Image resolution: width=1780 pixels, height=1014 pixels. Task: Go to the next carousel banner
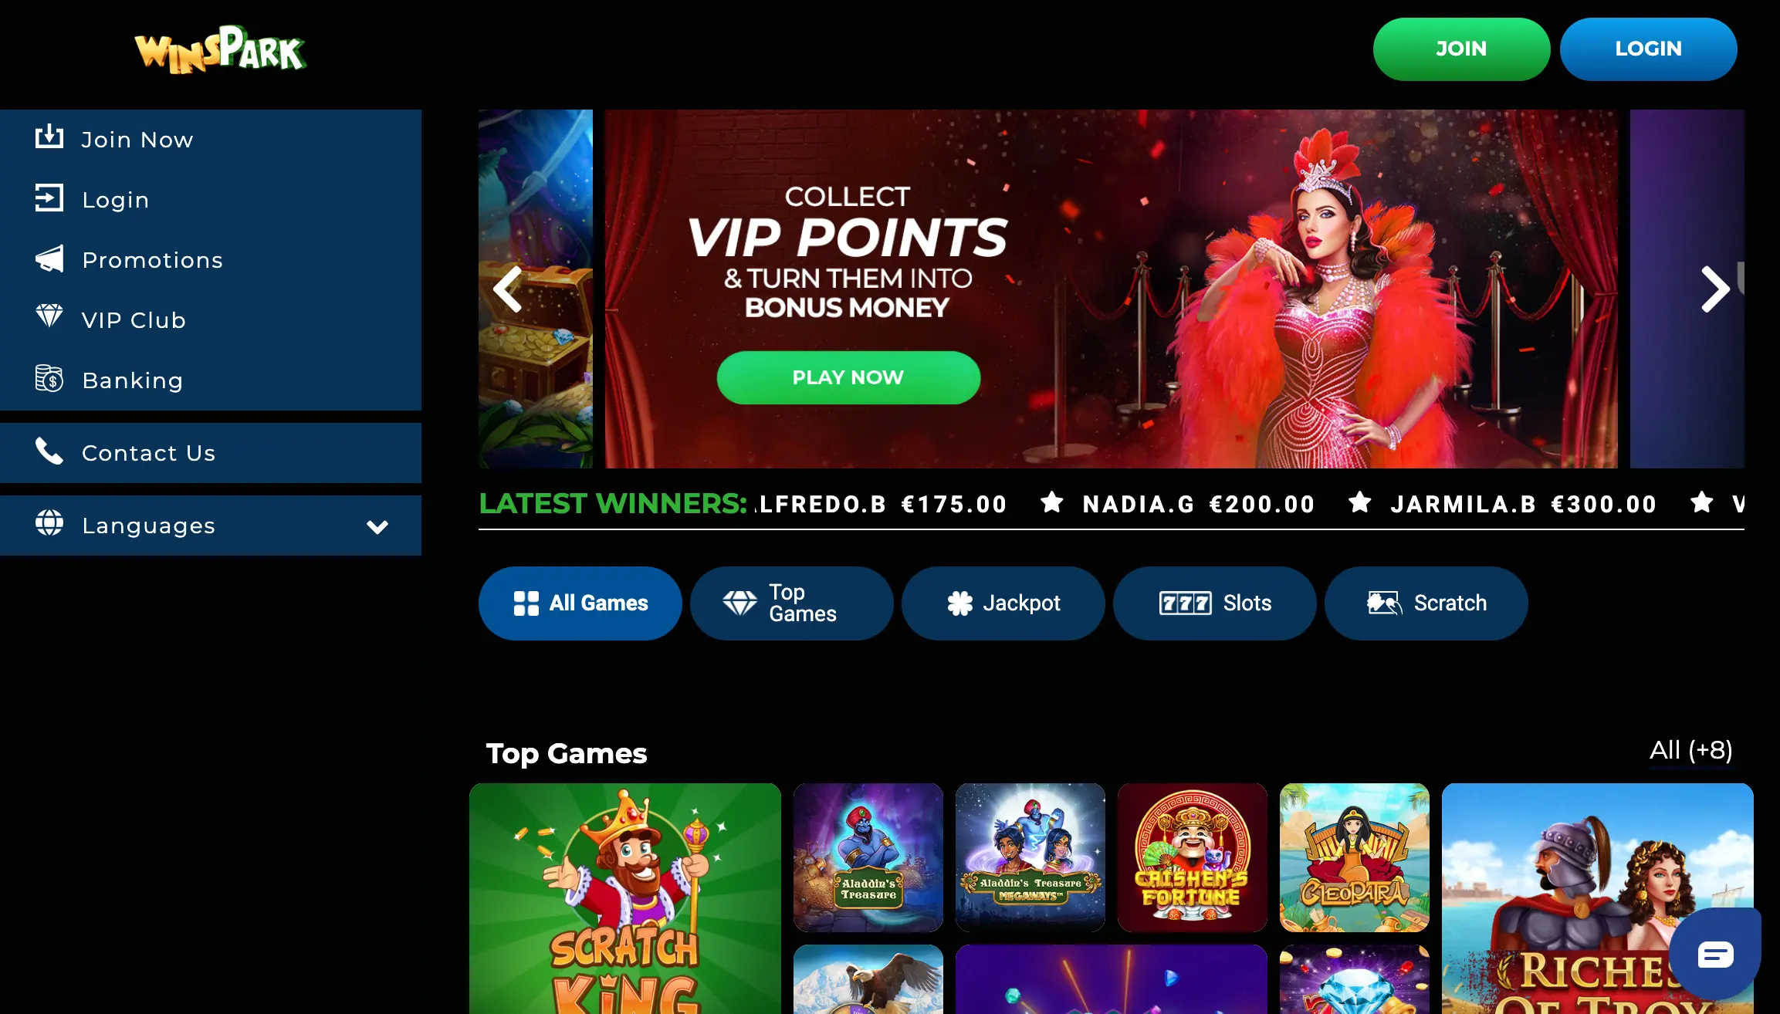[x=1715, y=289]
